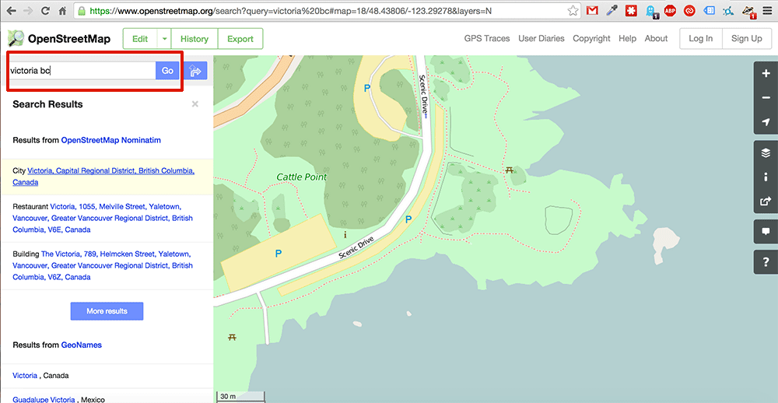Open the History tab
This screenshot has width=778, height=403.
tap(194, 39)
